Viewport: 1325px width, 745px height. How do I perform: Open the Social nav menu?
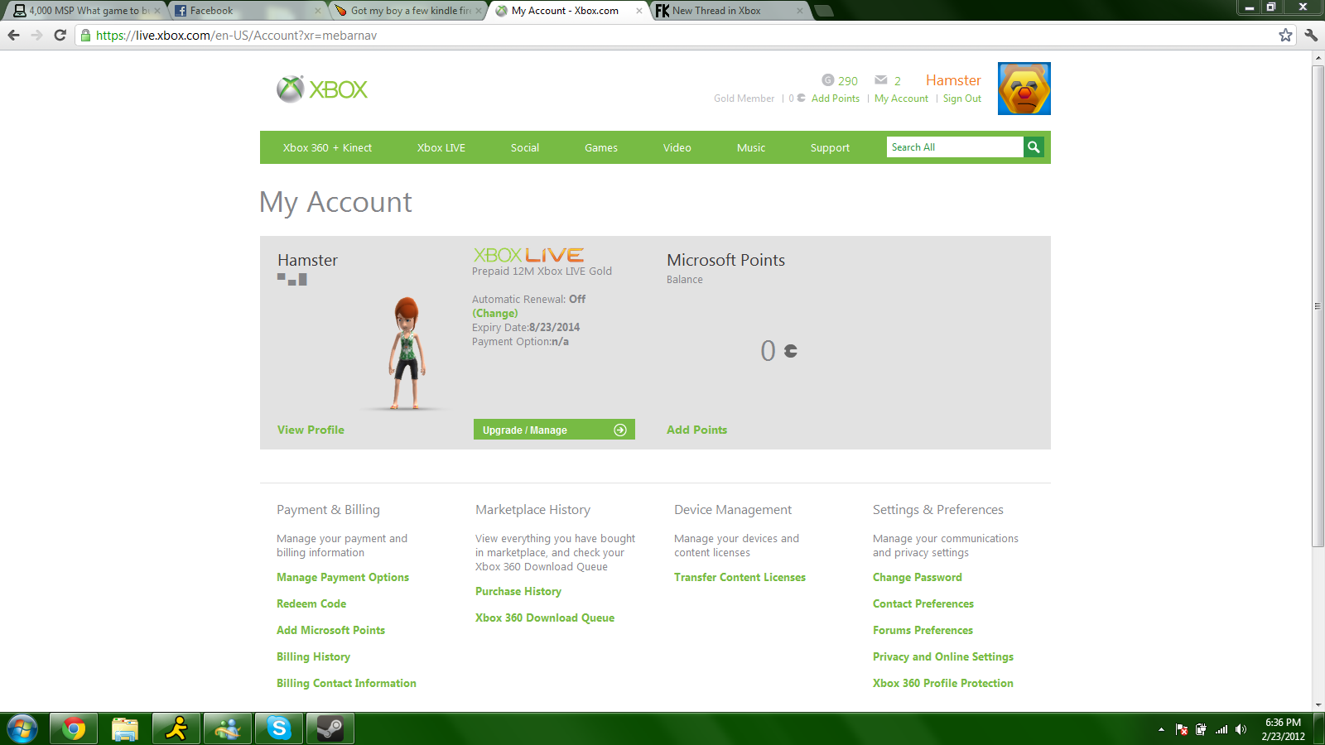(525, 147)
